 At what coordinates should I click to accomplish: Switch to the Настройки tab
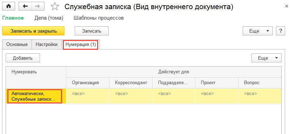46,45
